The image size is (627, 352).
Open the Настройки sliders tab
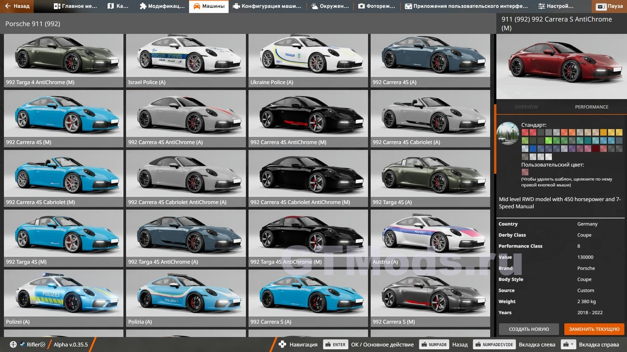(556, 6)
